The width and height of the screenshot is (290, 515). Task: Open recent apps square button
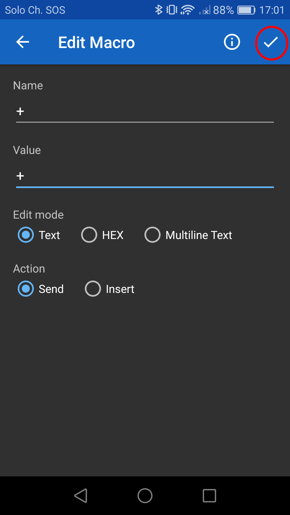pos(209,495)
